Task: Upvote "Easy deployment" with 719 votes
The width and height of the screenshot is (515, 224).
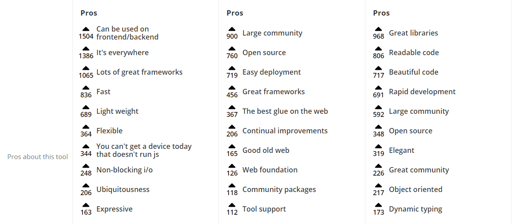Action: [232, 68]
